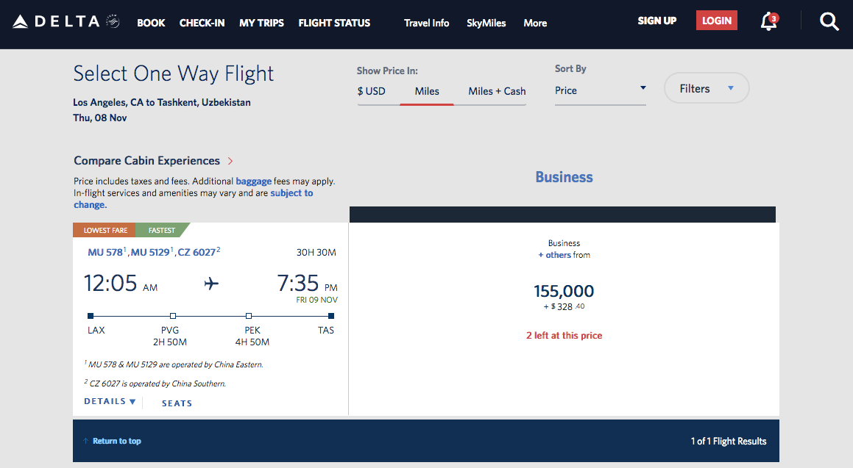
Task: Open the BOOK menu
Action: [x=151, y=23]
